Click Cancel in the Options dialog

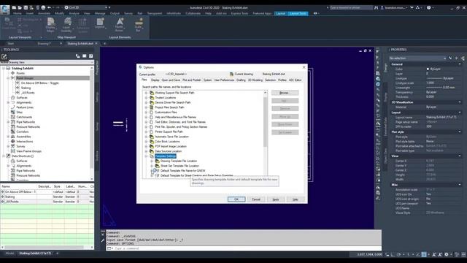click(256, 199)
